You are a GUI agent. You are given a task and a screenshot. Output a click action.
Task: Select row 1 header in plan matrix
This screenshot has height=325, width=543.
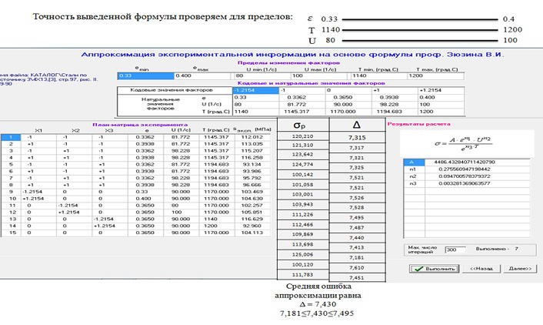11,137
